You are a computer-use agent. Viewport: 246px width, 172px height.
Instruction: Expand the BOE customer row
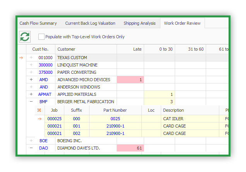point(31,141)
